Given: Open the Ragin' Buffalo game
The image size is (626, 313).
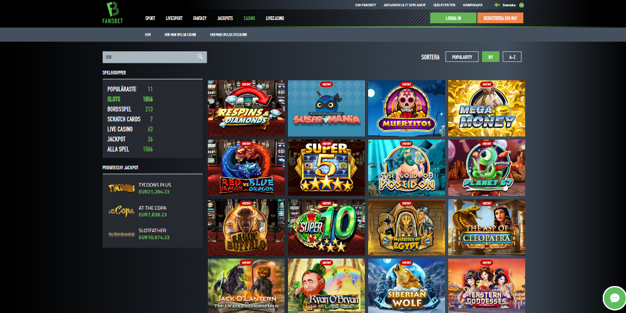Looking at the screenshot, I should coord(246,227).
